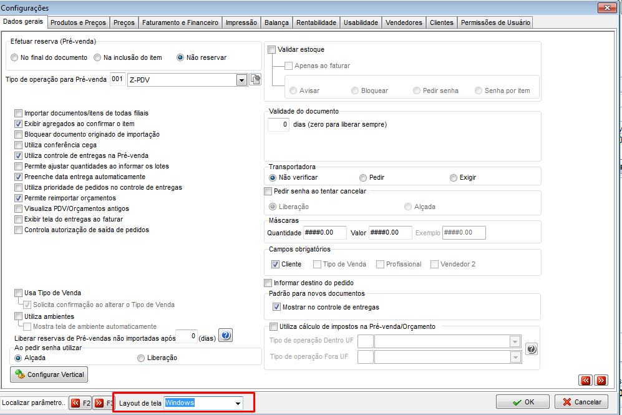Click Localizar parâmetro search field
The height and width of the screenshot is (415, 622).
click(34, 403)
